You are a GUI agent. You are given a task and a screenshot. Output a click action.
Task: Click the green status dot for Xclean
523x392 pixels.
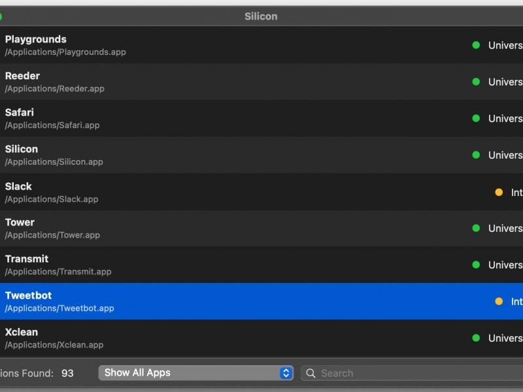476,338
